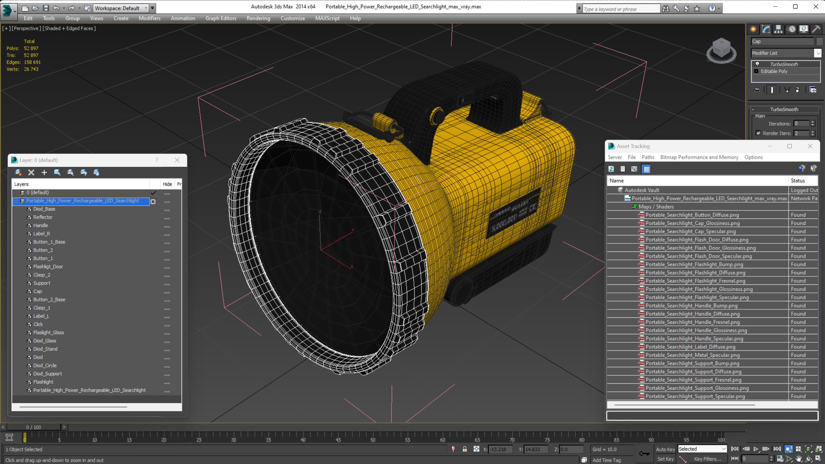Open the MAXScript menu
Screen dimensions: 825x464
pyautogui.click(x=327, y=18)
